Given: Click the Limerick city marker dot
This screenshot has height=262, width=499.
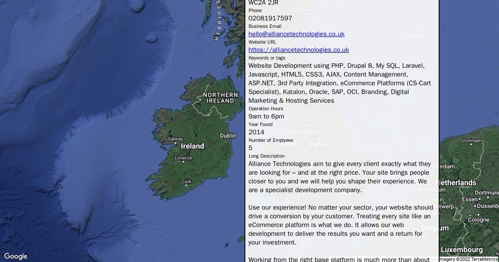Looking at the screenshot, I should [183, 163].
